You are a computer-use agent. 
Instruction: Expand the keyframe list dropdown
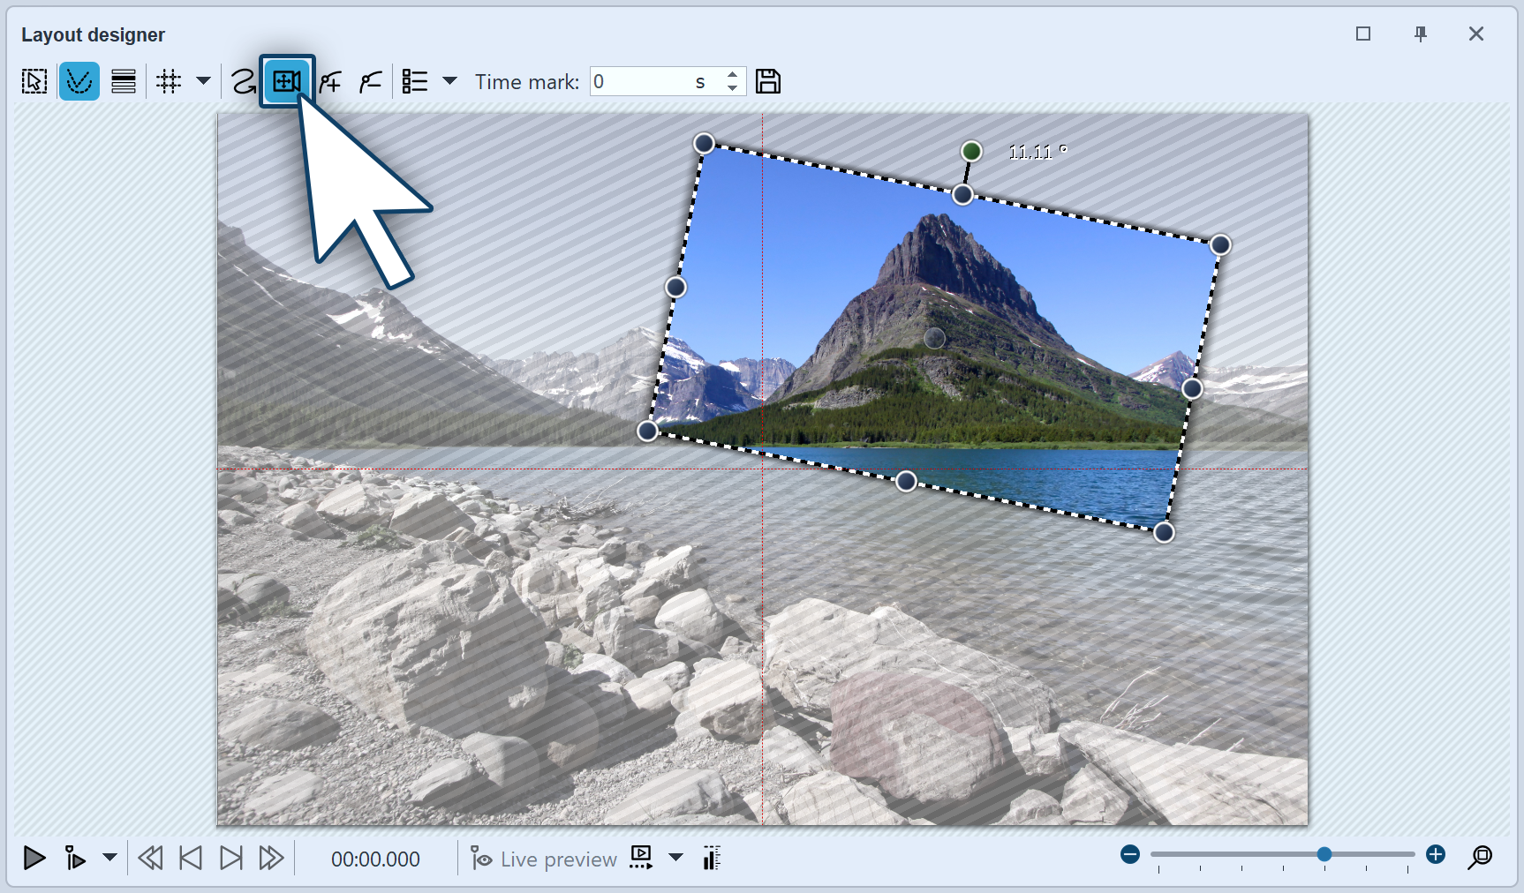click(x=451, y=81)
